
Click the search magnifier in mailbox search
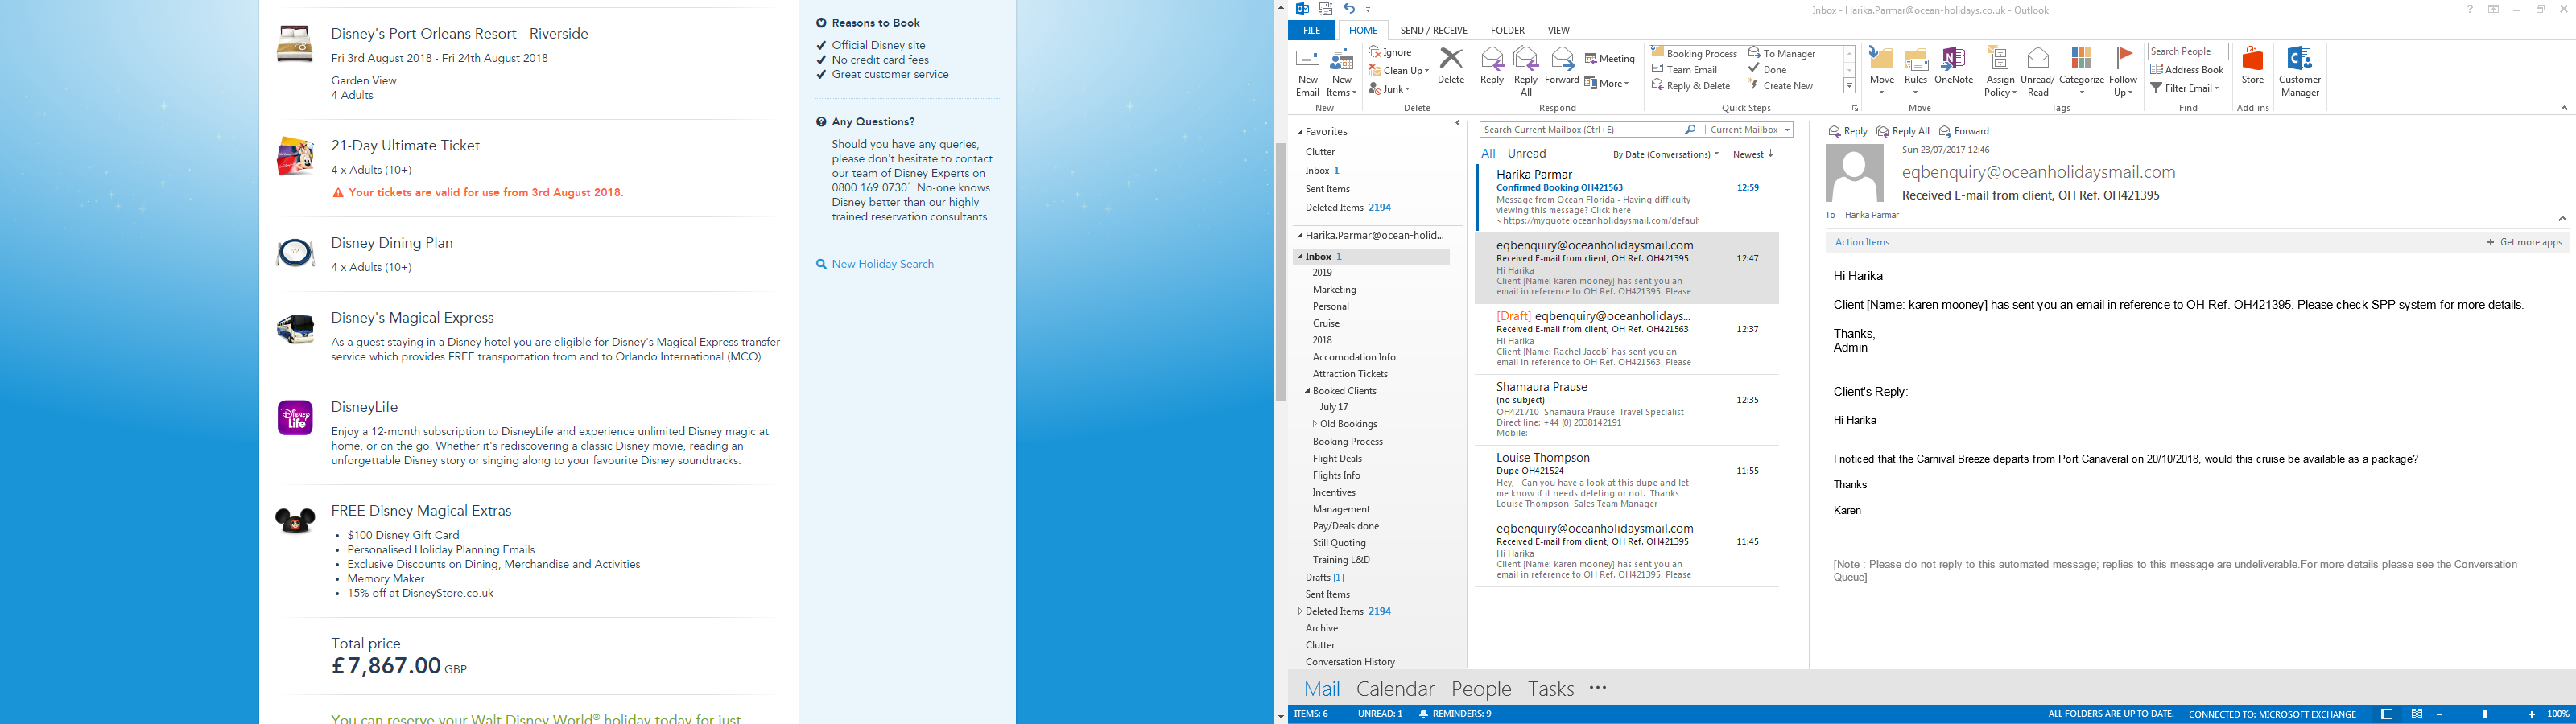point(1690,130)
